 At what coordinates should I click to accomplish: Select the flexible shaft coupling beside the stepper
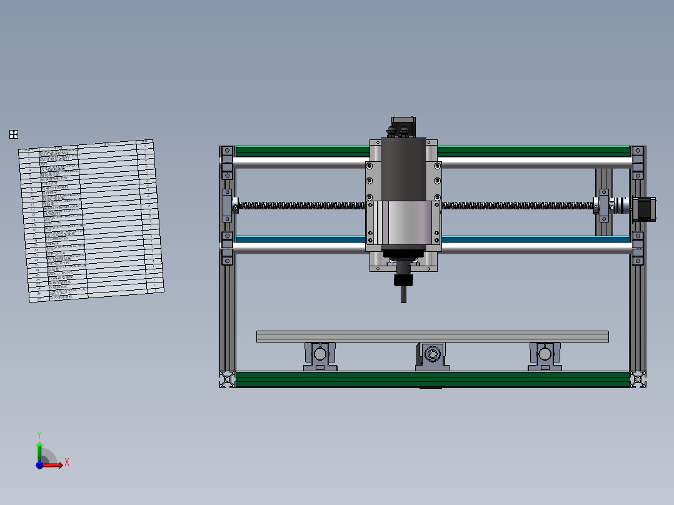[620, 206]
